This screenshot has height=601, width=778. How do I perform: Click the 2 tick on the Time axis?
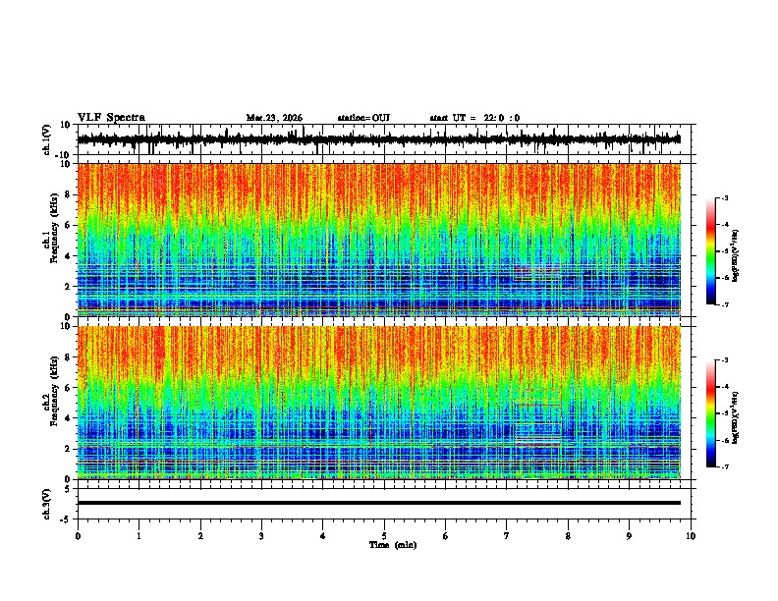[200, 536]
